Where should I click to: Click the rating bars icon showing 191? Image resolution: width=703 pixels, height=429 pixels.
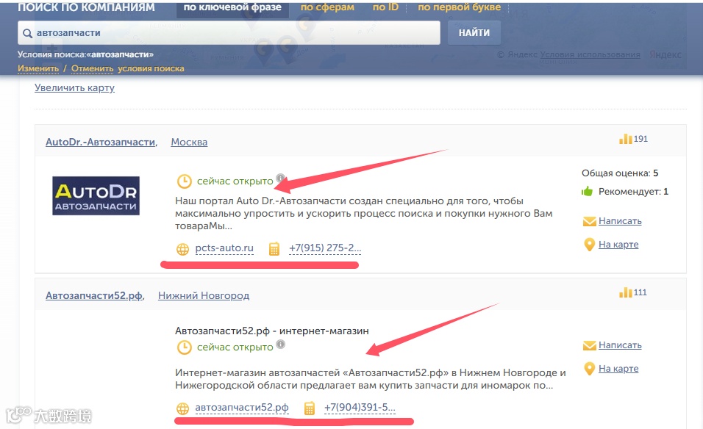tap(626, 139)
